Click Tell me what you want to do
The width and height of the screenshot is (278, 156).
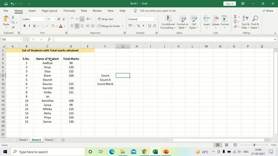158,11
